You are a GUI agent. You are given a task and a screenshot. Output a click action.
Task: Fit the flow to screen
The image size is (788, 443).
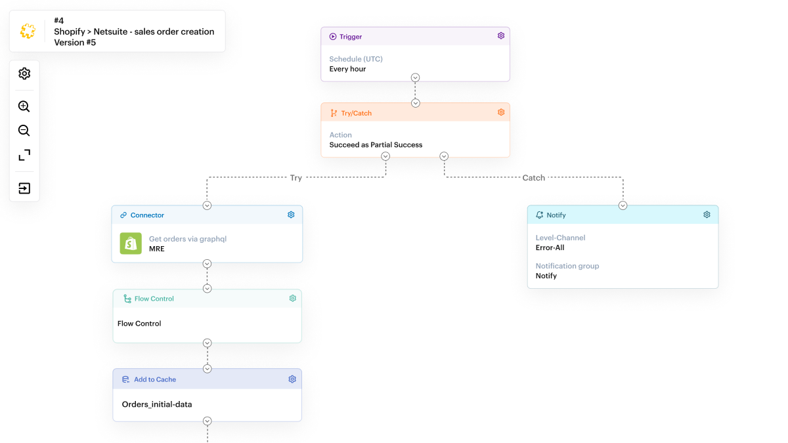[24, 156]
